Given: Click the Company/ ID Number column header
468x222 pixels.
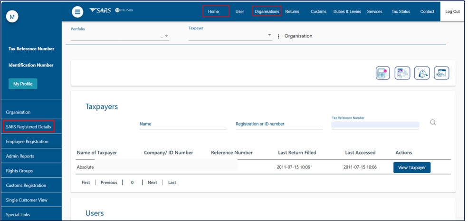Looking at the screenshot, I should tap(168, 153).
